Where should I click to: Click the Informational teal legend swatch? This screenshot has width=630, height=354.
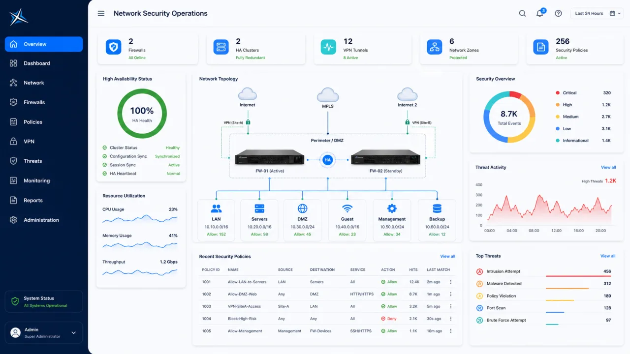pyautogui.click(x=558, y=141)
